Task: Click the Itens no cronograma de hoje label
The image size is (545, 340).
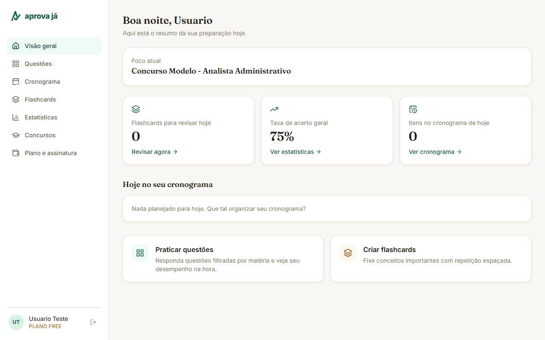Action: click(449, 123)
